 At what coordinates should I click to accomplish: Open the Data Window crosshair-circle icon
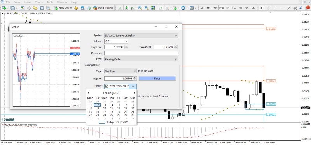coord(29,8)
